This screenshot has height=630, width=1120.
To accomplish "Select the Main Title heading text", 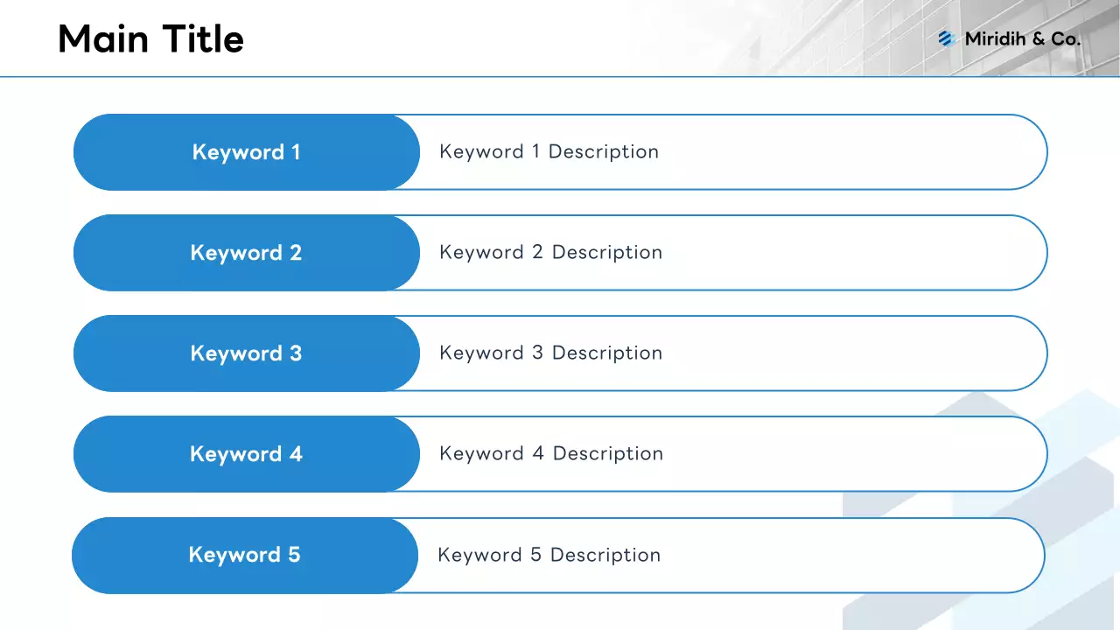I will pyautogui.click(x=150, y=39).
